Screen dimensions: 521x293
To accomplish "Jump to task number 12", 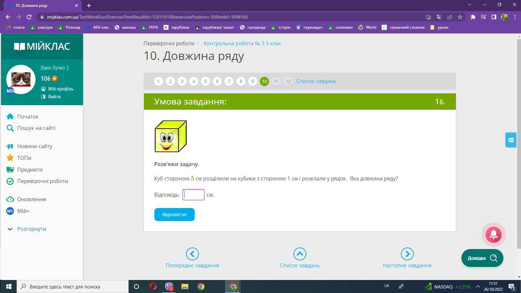I will tap(288, 81).
